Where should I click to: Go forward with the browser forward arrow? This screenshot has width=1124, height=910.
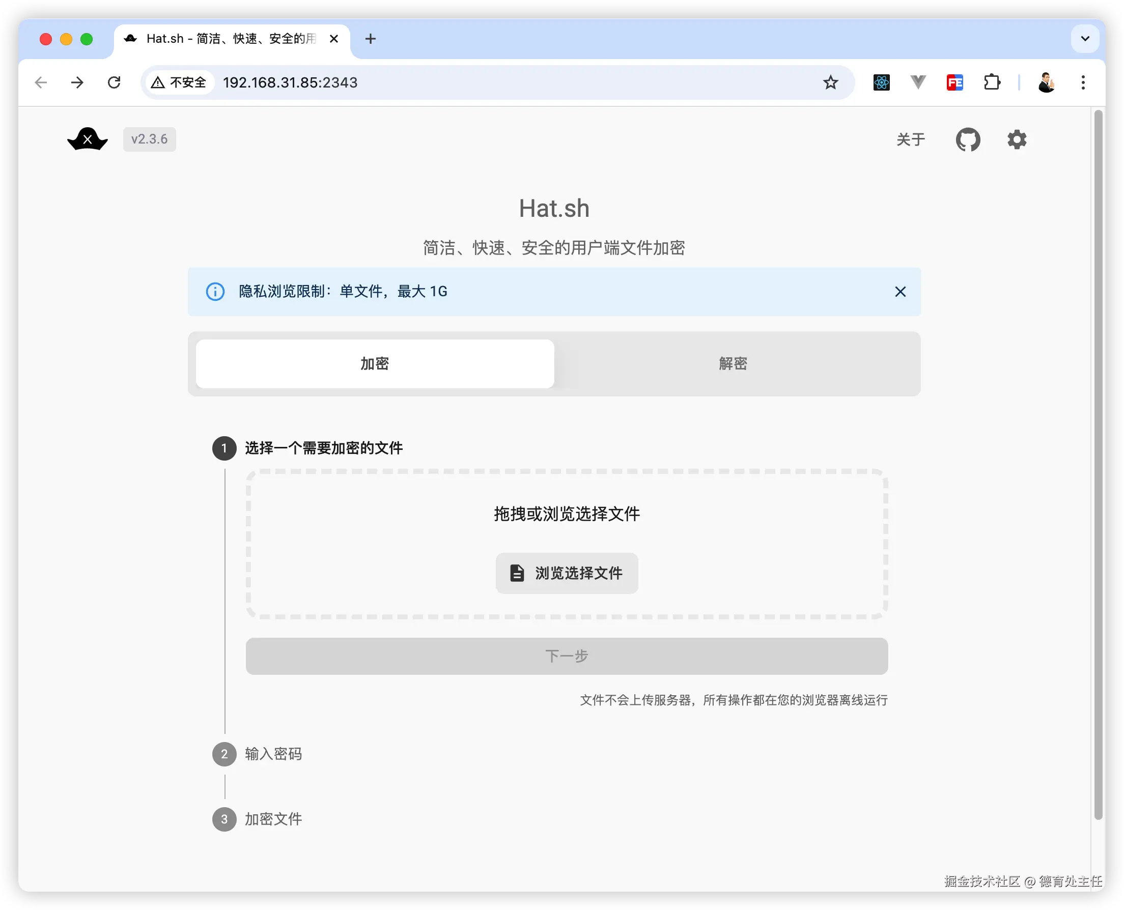point(77,82)
